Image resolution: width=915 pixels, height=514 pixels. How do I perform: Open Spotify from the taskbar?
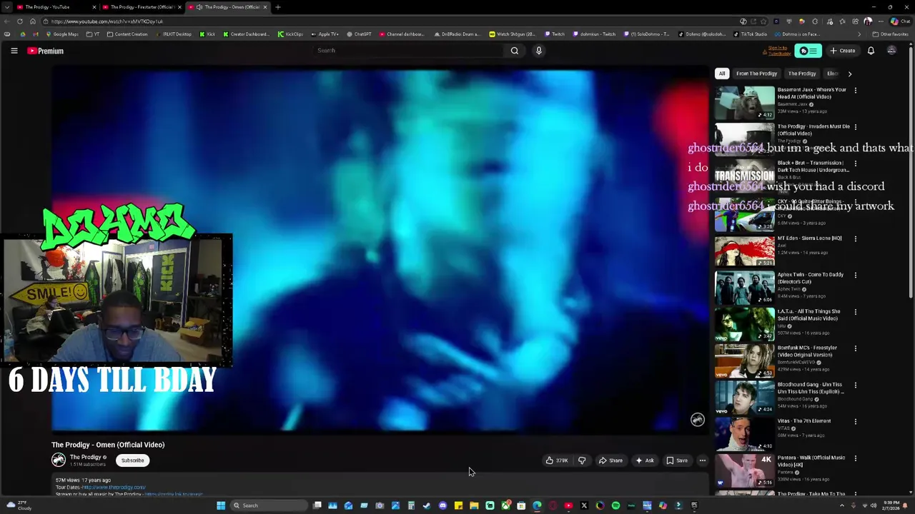point(615,505)
